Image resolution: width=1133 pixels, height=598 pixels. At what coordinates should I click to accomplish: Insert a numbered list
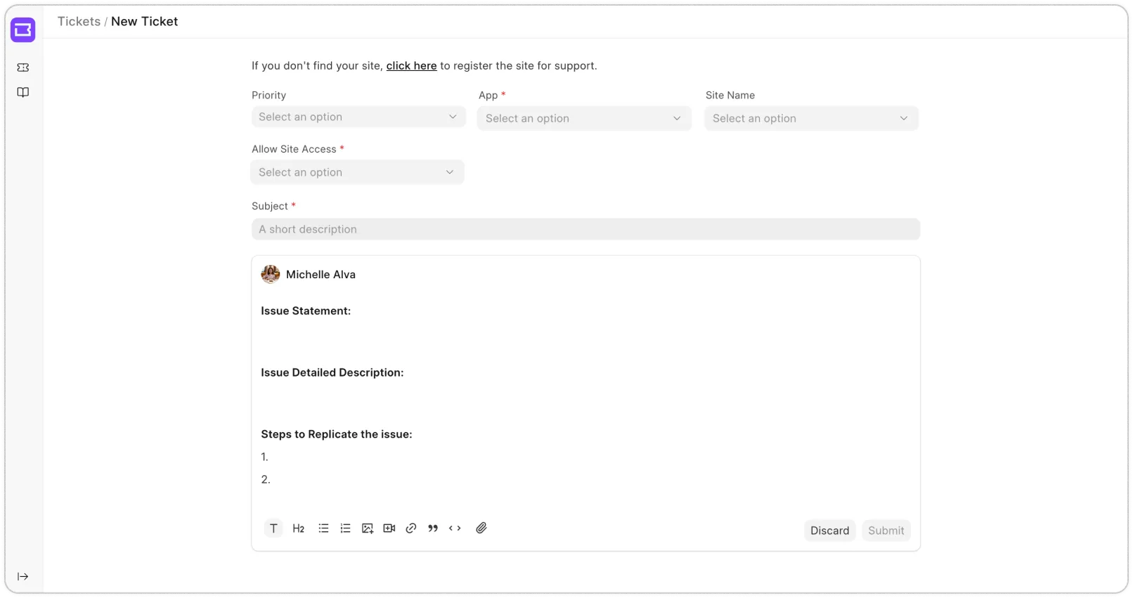pos(345,528)
